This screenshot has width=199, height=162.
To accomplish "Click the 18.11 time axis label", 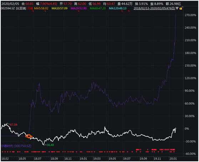I will [x=68, y=159].
